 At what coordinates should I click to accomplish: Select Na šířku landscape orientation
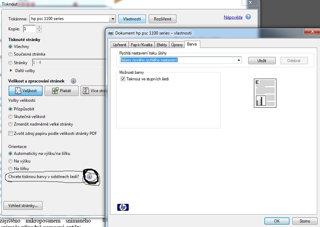click(10, 169)
